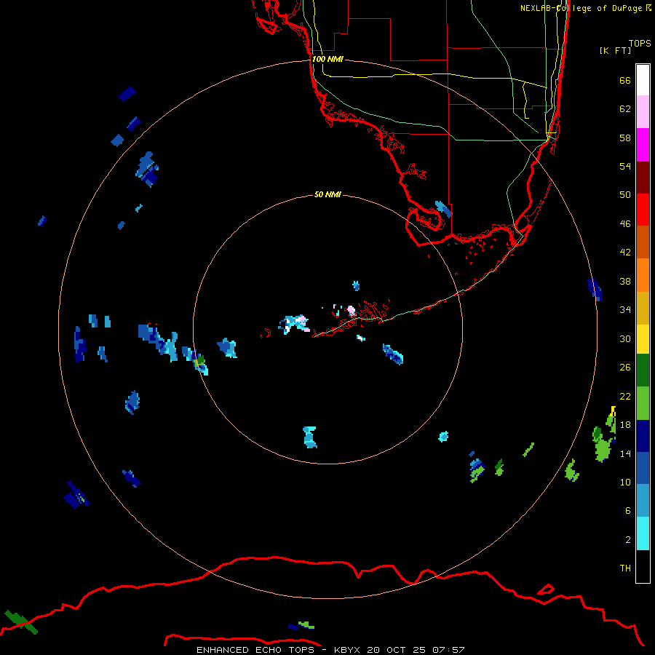This screenshot has height=655, width=655.
Task: Select the dark green legend swatch
Action: pyautogui.click(x=643, y=370)
